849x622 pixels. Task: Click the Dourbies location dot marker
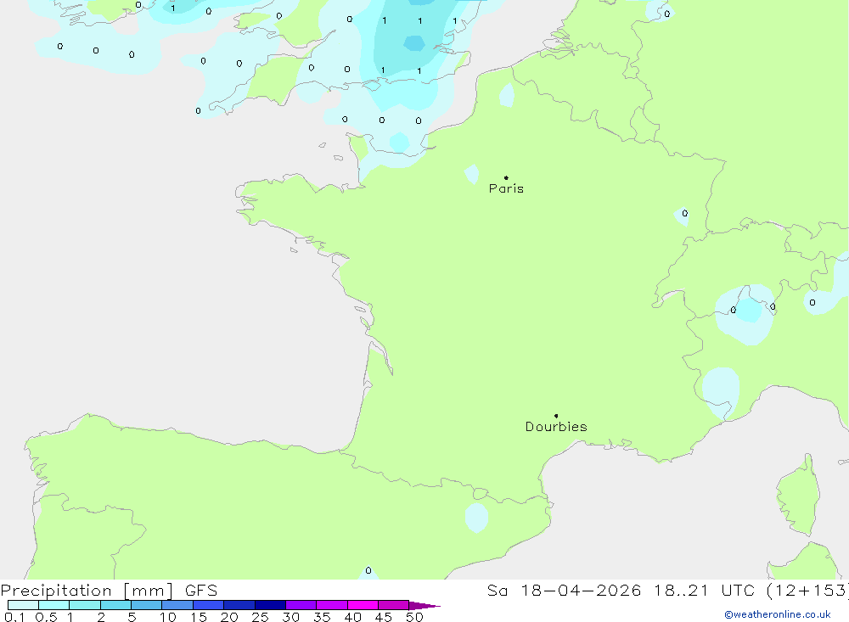[556, 416]
